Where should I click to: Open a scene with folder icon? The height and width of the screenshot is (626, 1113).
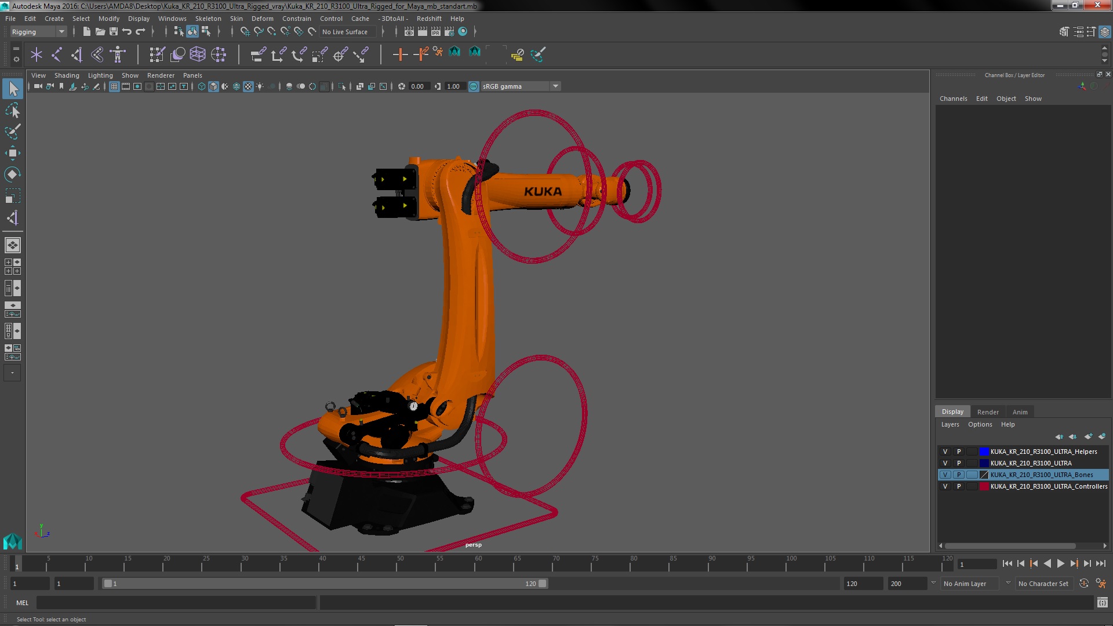100,32
